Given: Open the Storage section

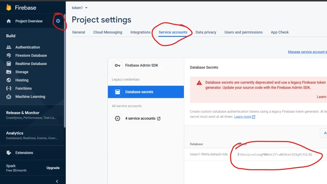Looking at the screenshot, I should pos(22,72).
